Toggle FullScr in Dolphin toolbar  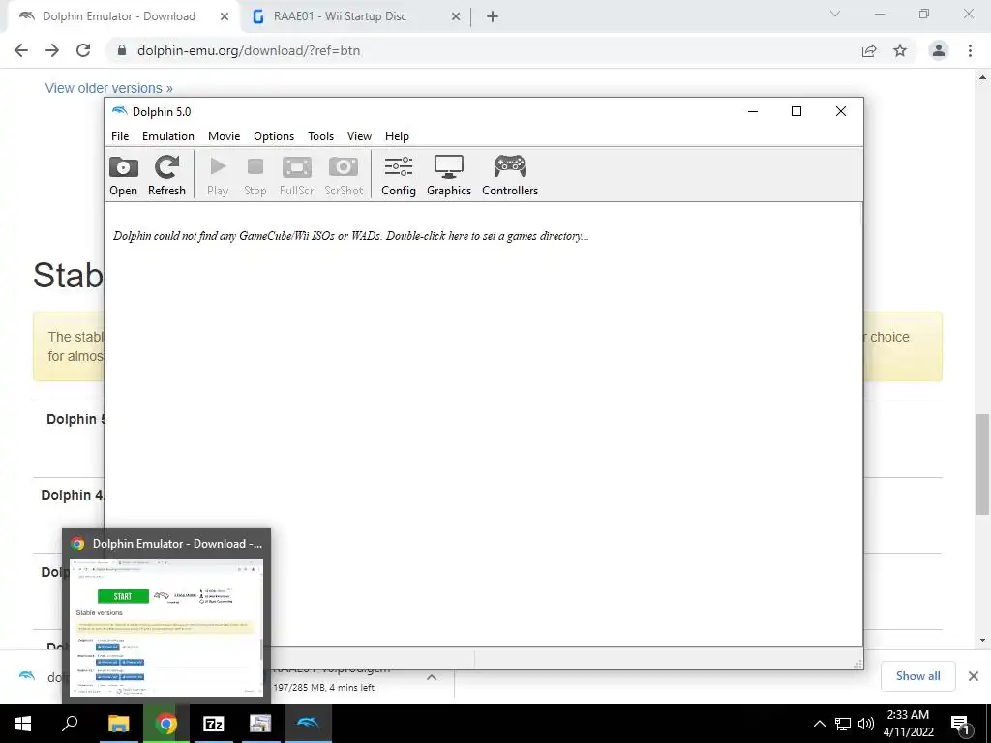click(296, 176)
